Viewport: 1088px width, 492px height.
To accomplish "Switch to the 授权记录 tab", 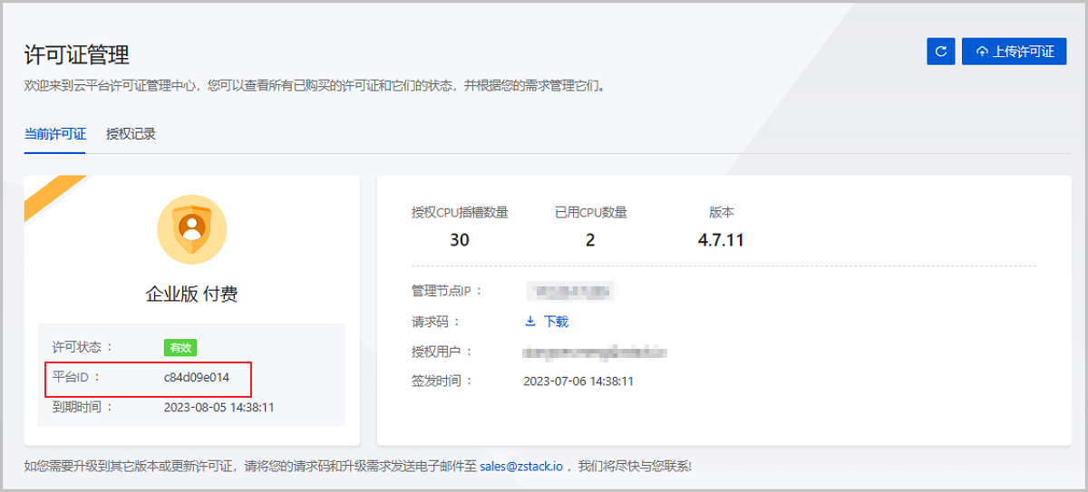I will [131, 134].
